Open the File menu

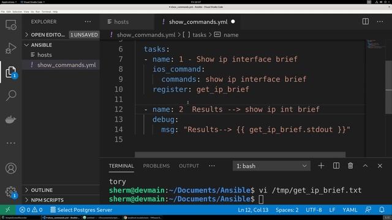tap(2, 12)
